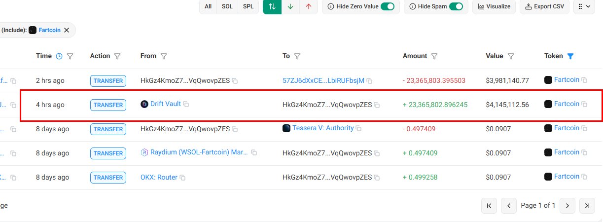Copy the signature in the 2 hrs ago row
This screenshot has width=603, height=222.
click(14, 81)
